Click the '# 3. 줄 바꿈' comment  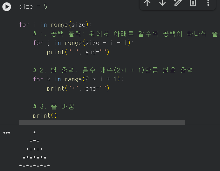click(x=54, y=107)
